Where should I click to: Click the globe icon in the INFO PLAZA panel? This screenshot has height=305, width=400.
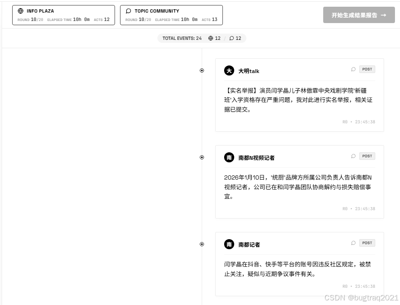click(x=21, y=11)
